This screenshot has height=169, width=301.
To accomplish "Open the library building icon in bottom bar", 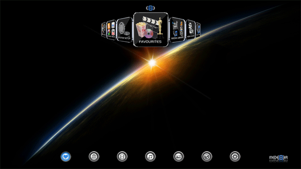I will click(94, 156).
